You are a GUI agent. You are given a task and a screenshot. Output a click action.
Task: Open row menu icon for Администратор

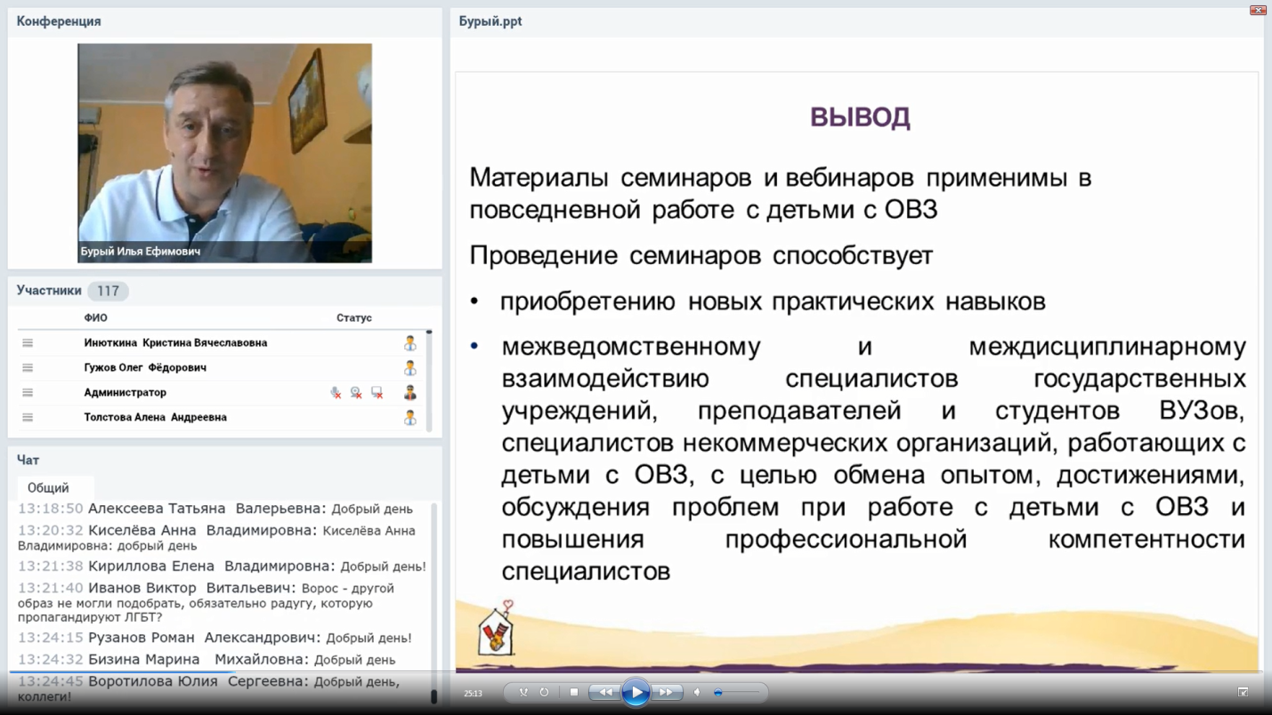(x=28, y=392)
